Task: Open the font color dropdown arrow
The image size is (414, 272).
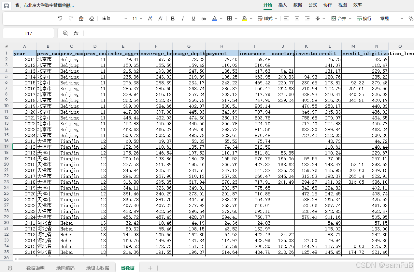Action: coord(221,19)
